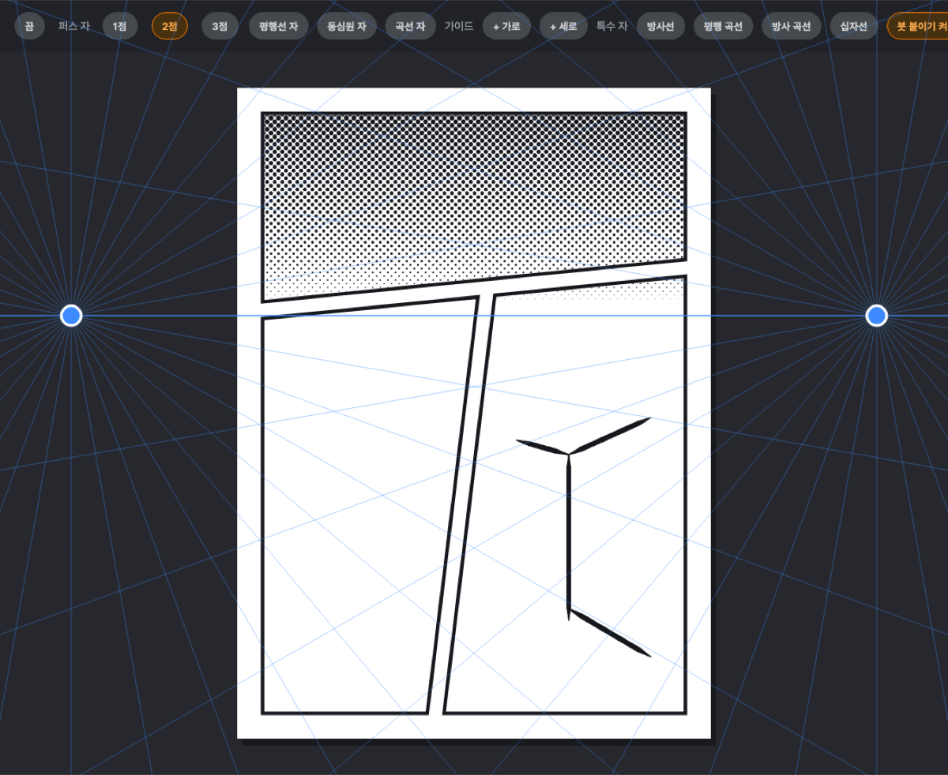Choose the 동심원 자 ruler
The height and width of the screenshot is (775, 948).
(346, 26)
